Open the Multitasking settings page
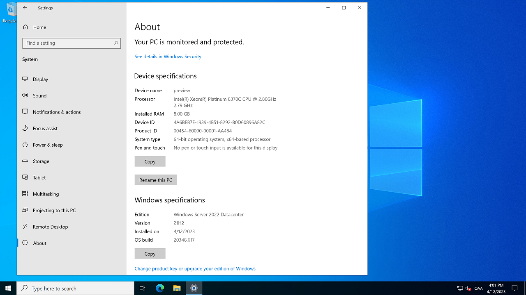 pyautogui.click(x=46, y=194)
